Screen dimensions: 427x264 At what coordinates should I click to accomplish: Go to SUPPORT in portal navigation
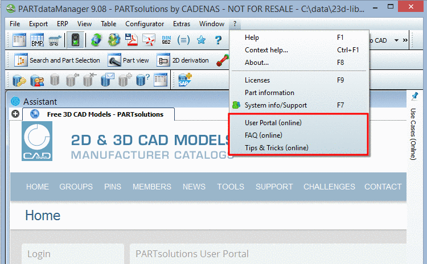(x=274, y=187)
